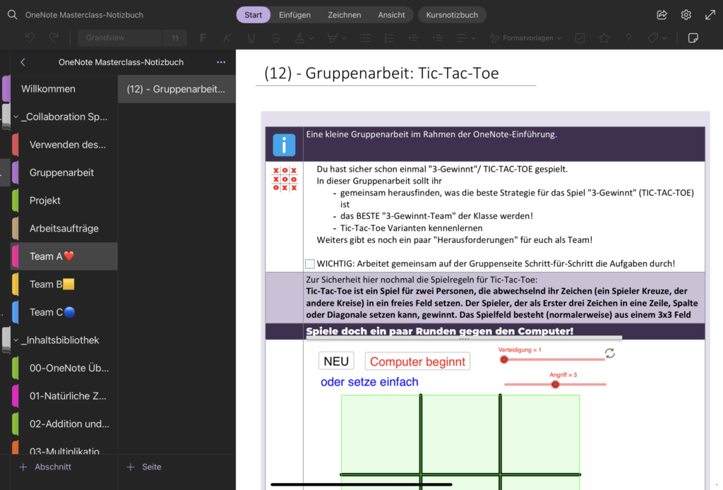Go back with the notebook chevron
Image resolution: width=723 pixels, height=490 pixels.
[23, 62]
